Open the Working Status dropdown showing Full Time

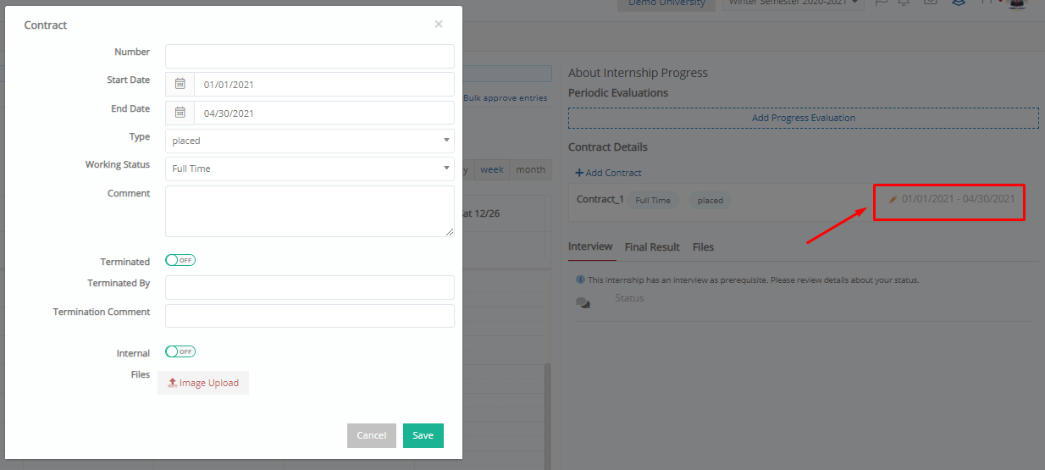coord(310,169)
